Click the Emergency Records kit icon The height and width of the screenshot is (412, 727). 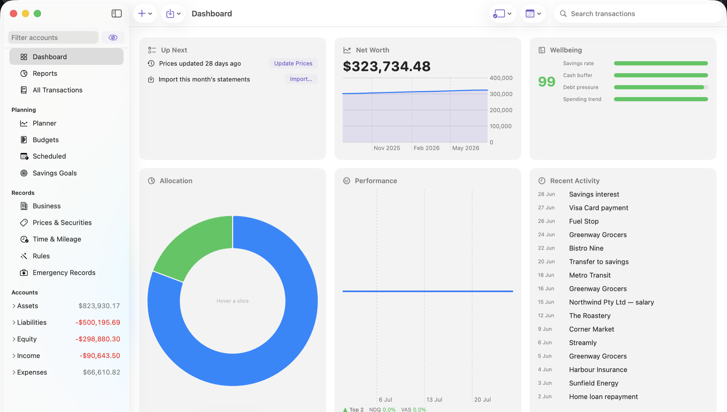pyautogui.click(x=24, y=272)
